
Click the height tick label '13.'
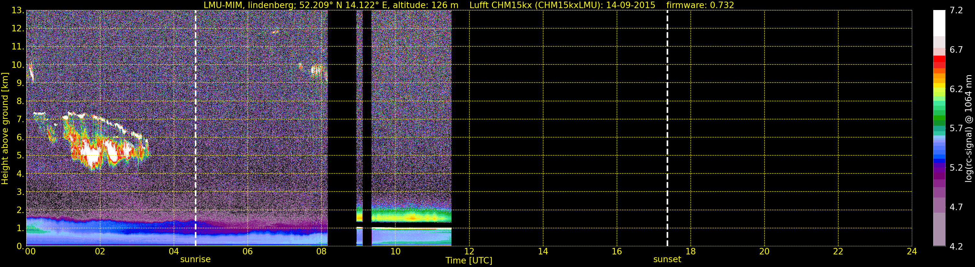point(18,10)
